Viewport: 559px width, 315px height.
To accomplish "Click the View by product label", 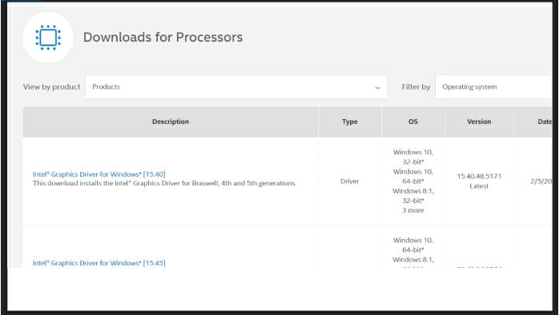I will 52,87.
